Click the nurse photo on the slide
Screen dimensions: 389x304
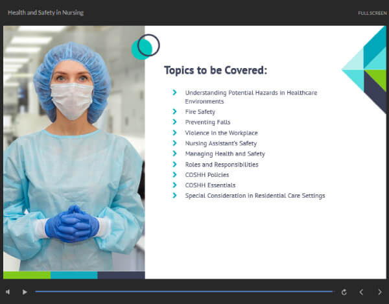pos(74,149)
